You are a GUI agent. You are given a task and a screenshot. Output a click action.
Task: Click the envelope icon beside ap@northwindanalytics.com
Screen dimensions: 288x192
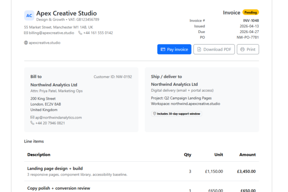coord(32,117)
